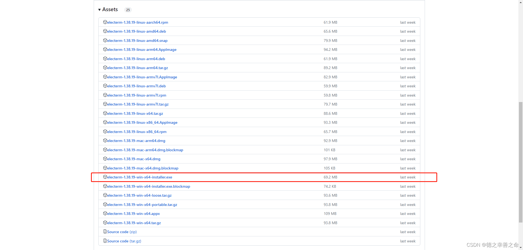Click the 109 MB size of win-x64.appx
This screenshot has width=523, height=250.
pos(330,214)
